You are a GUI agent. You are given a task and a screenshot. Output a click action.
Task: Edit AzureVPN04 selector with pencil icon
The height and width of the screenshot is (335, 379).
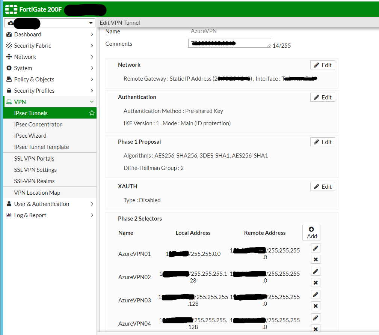click(316, 318)
